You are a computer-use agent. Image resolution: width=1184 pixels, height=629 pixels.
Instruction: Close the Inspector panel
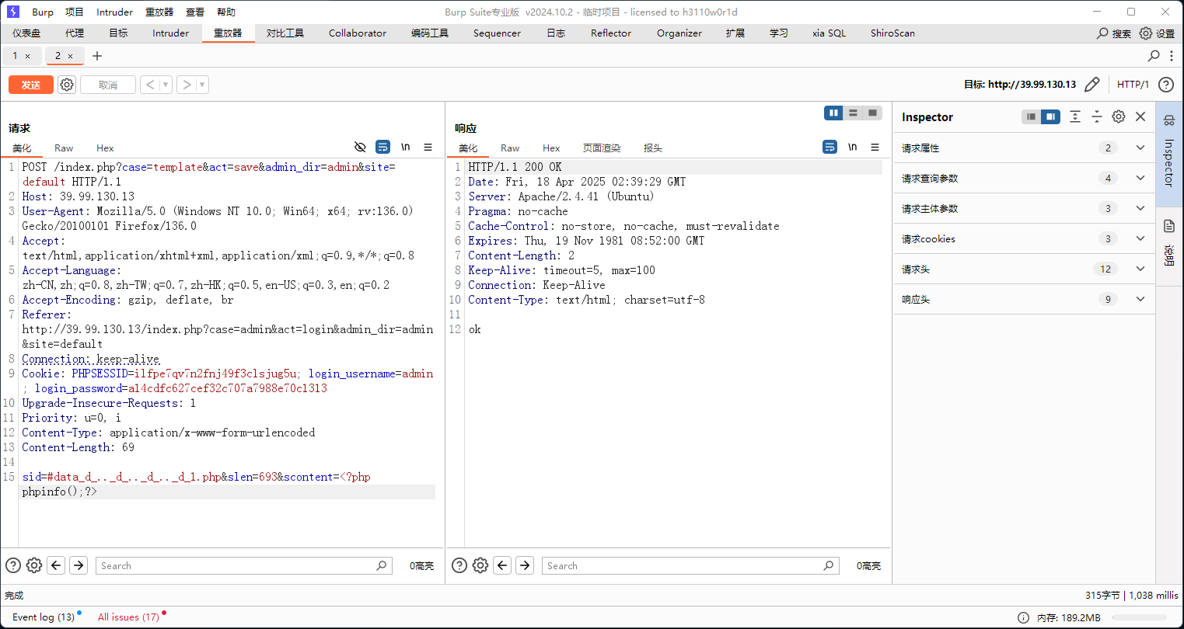click(1140, 116)
